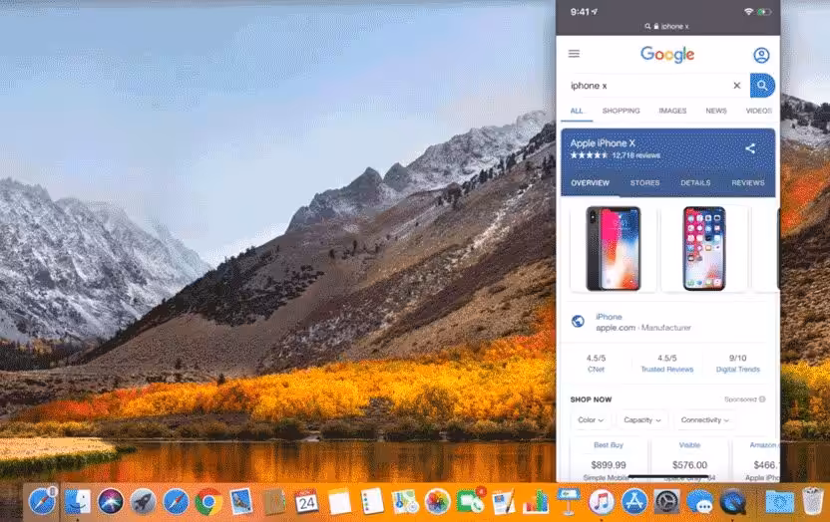
Task: Open the App Store from the dock
Action: pyautogui.click(x=634, y=501)
